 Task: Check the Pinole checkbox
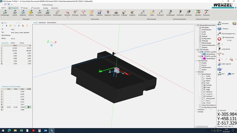200,34
